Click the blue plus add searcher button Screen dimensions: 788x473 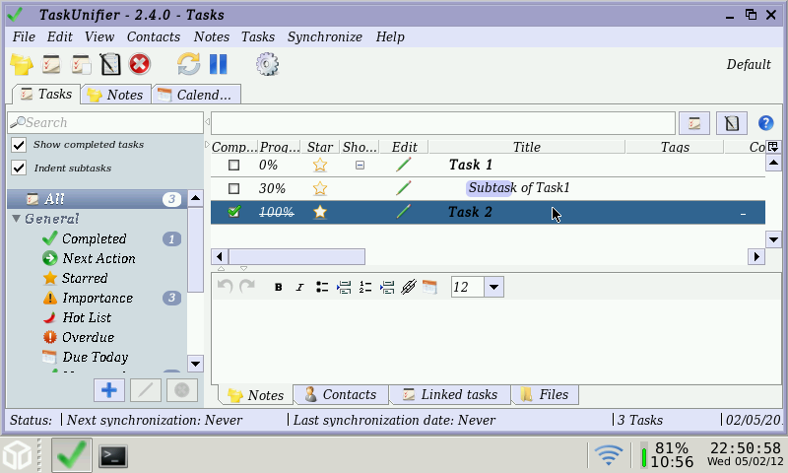pyautogui.click(x=109, y=390)
